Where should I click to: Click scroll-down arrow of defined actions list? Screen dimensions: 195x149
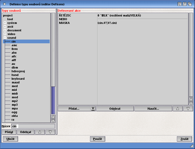point(191,103)
